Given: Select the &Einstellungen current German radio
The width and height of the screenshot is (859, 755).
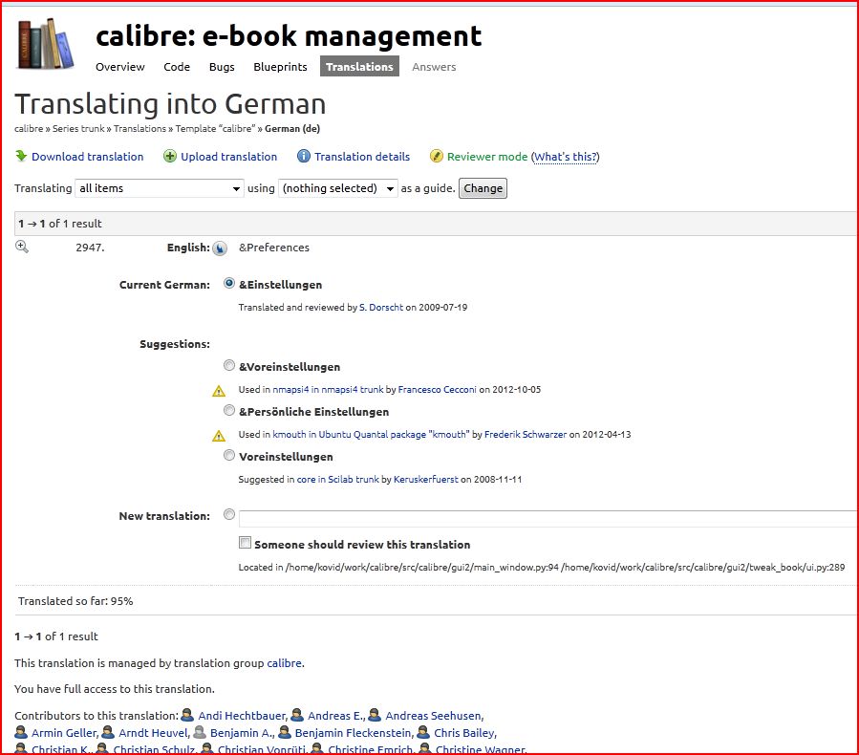Looking at the screenshot, I should pos(229,283).
